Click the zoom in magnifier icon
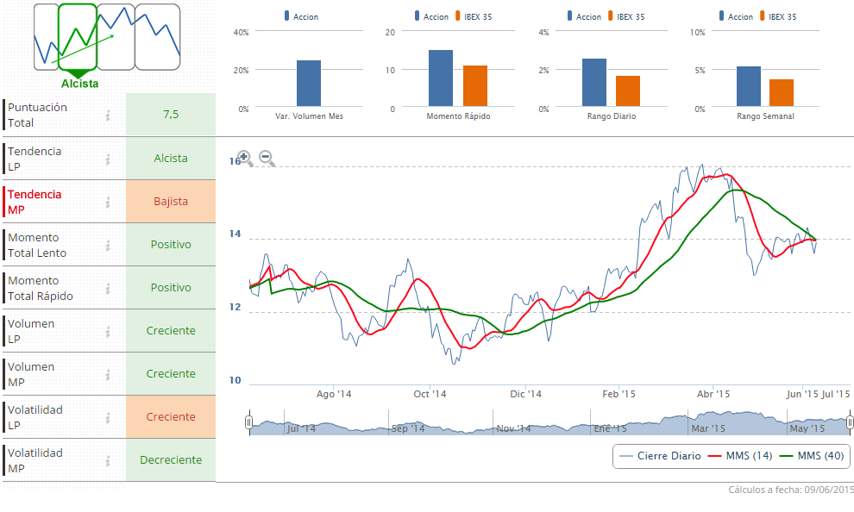The width and height of the screenshot is (854, 512). pos(244,158)
